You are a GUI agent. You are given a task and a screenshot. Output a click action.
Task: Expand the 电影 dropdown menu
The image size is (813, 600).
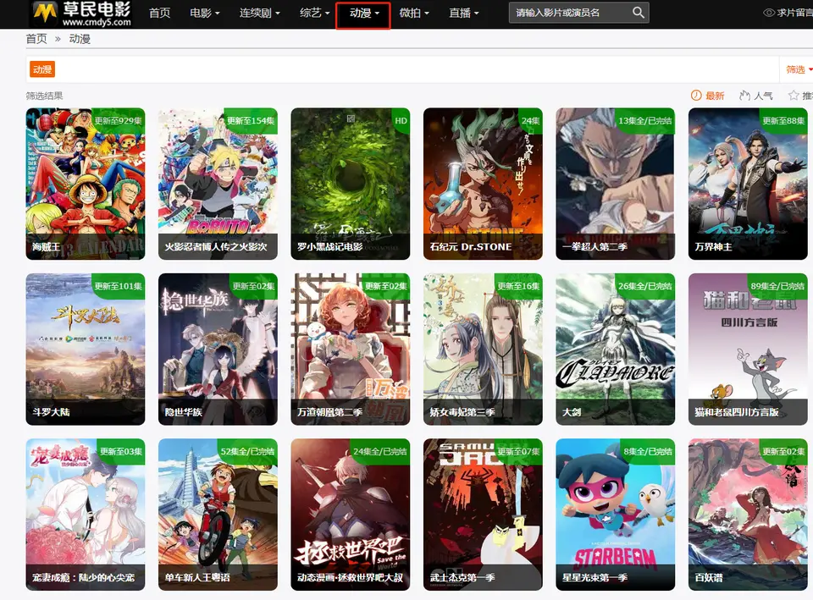[204, 13]
